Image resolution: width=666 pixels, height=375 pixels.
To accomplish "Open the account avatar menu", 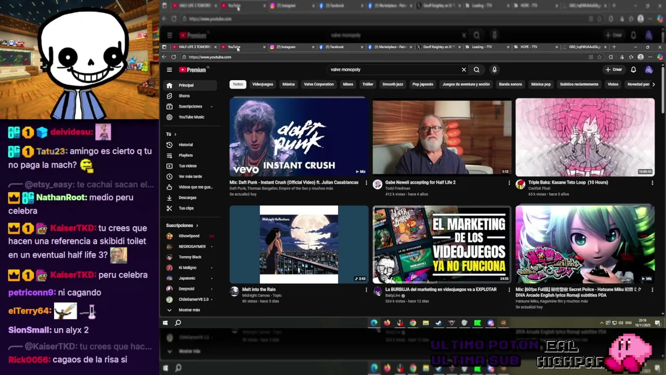I will tap(649, 70).
